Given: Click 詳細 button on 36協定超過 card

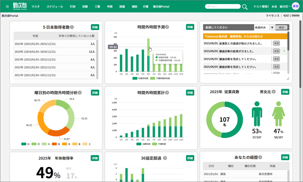Looking at the screenshot, I should (x=190, y=158).
